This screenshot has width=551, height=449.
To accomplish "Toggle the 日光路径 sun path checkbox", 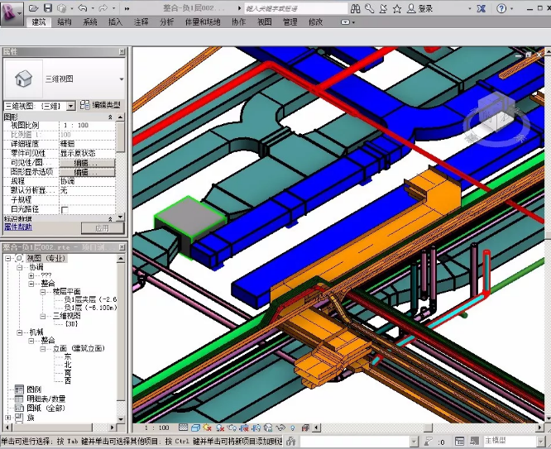I will click(65, 210).
